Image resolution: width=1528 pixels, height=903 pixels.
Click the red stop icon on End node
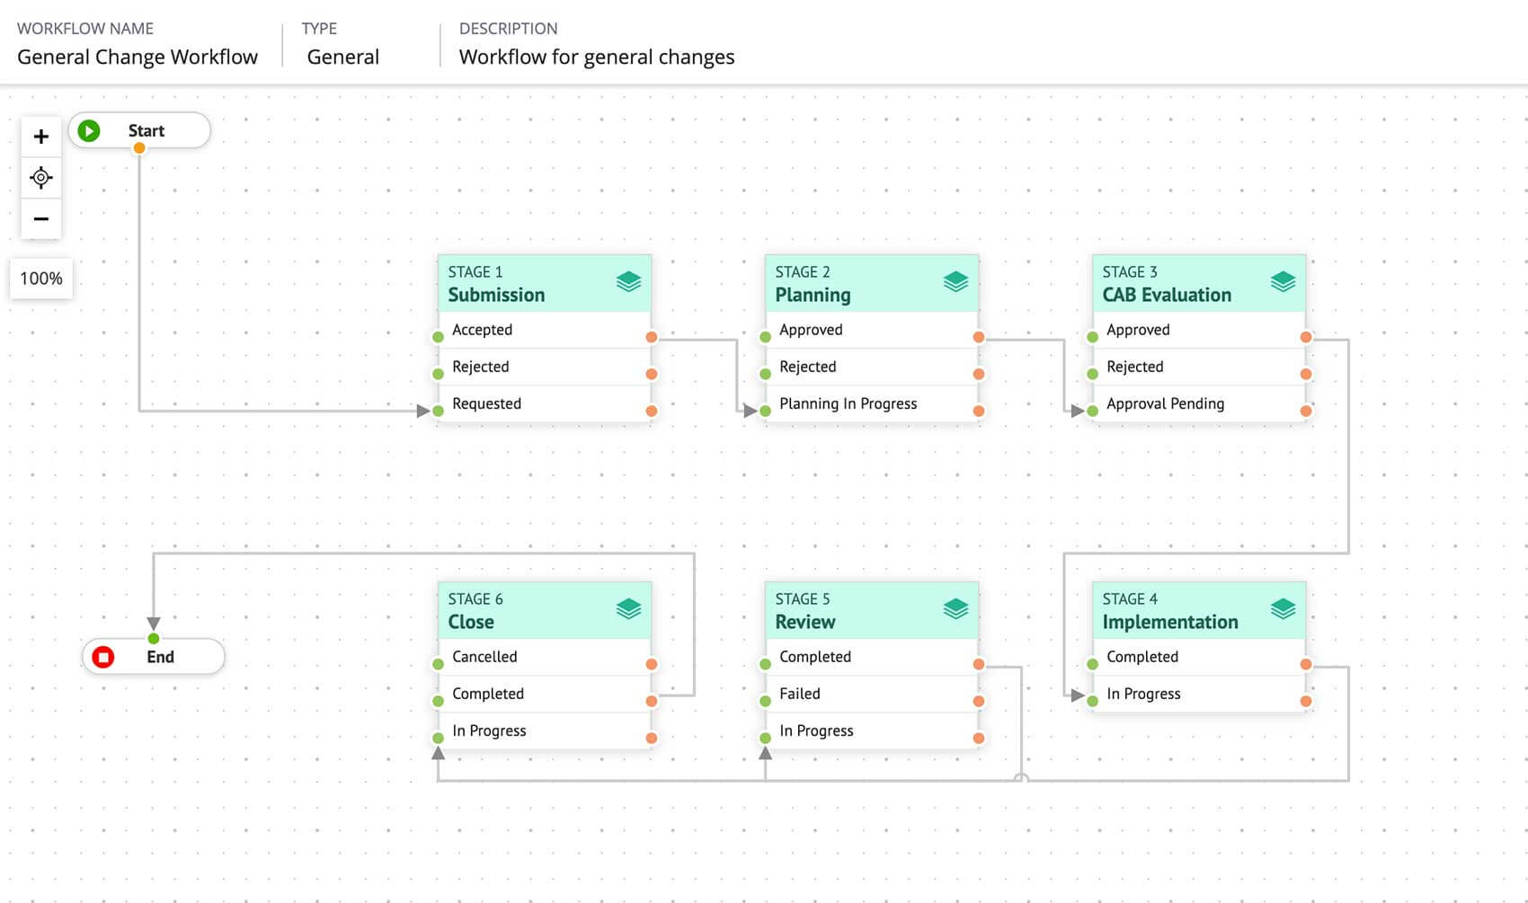104,657
